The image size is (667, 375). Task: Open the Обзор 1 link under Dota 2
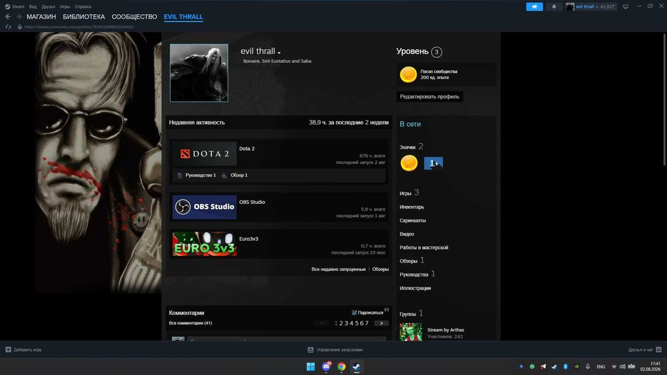239,175
